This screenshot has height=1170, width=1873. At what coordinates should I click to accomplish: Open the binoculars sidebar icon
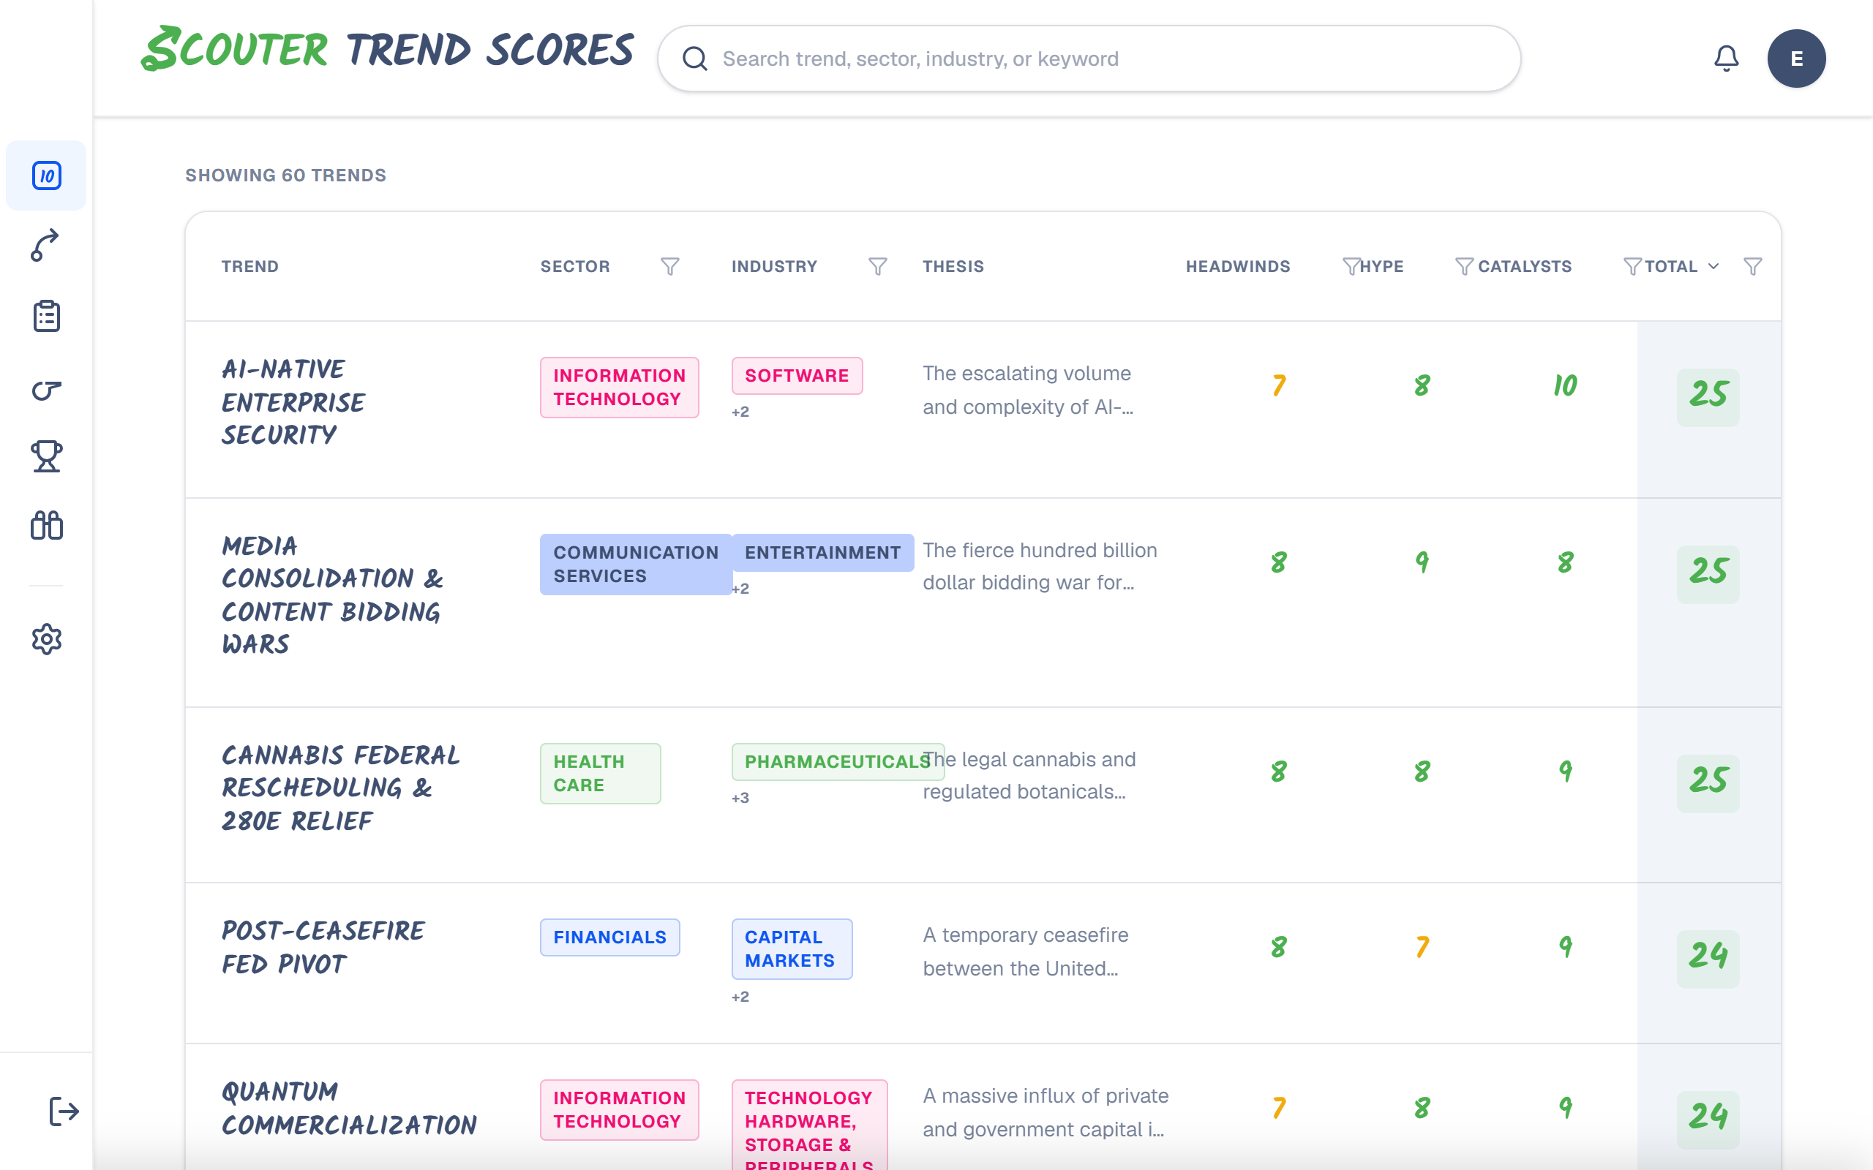click(46, 526)
